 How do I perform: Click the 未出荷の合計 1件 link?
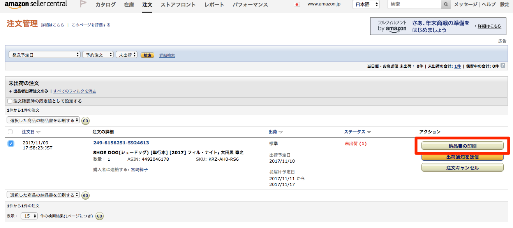pos(457,66)
